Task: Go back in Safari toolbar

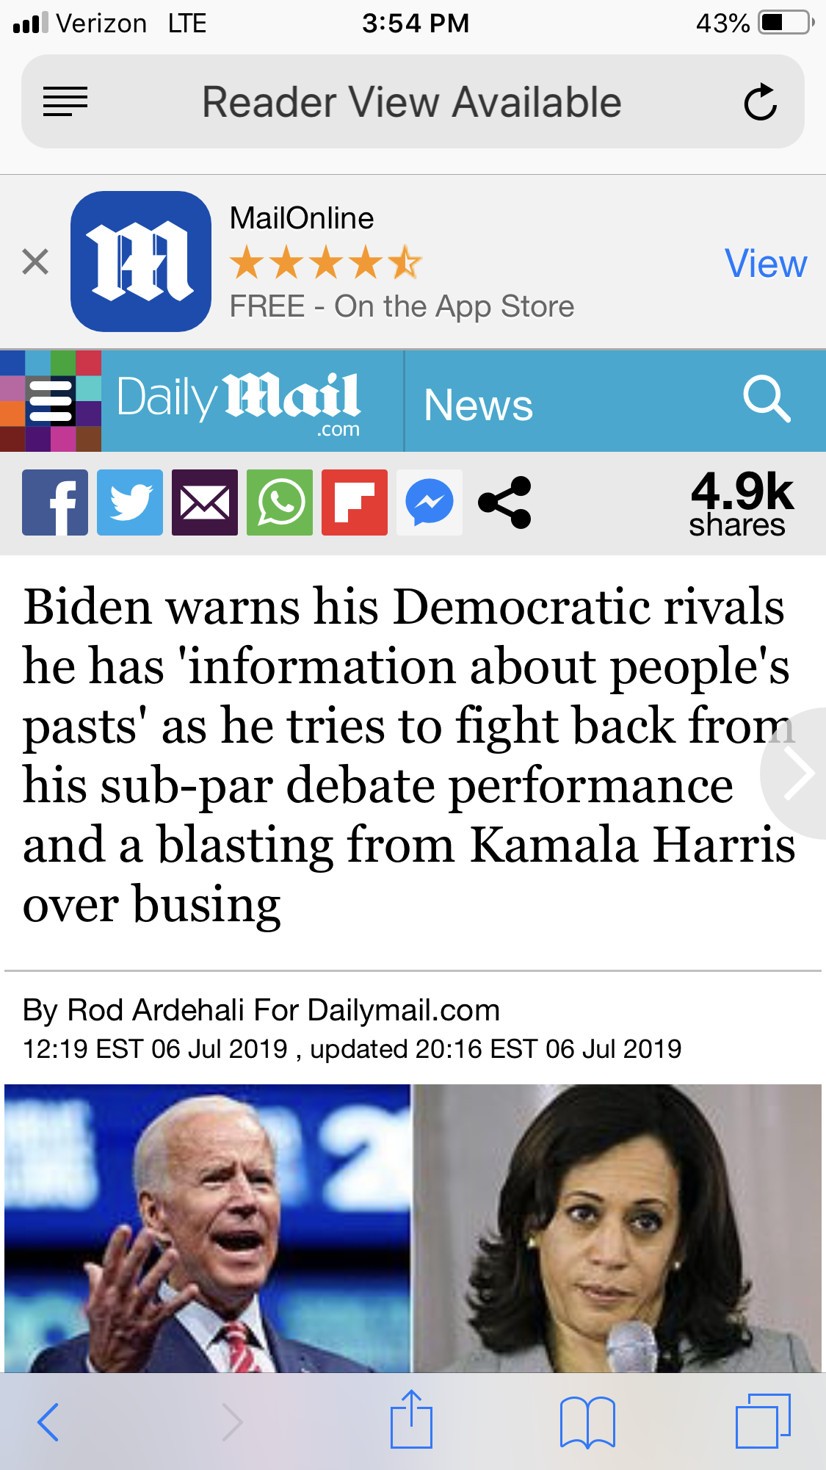Action: 48,1422
